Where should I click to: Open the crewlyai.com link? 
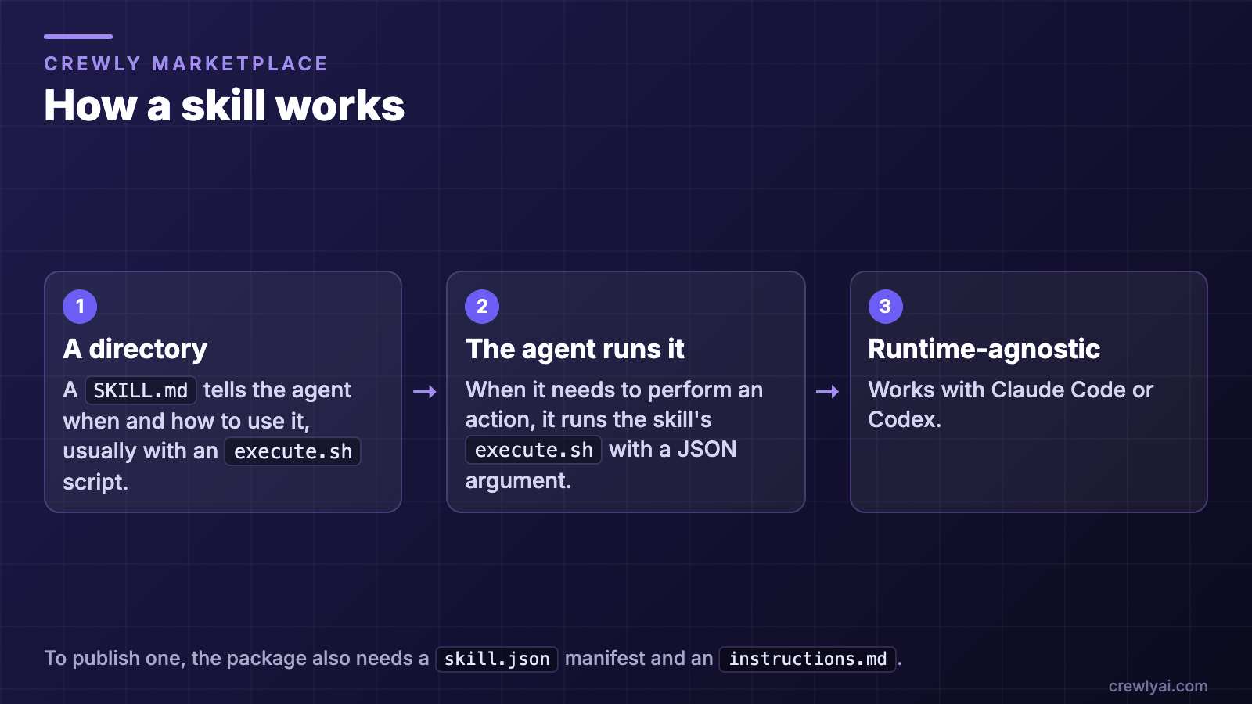[1158, 686]
